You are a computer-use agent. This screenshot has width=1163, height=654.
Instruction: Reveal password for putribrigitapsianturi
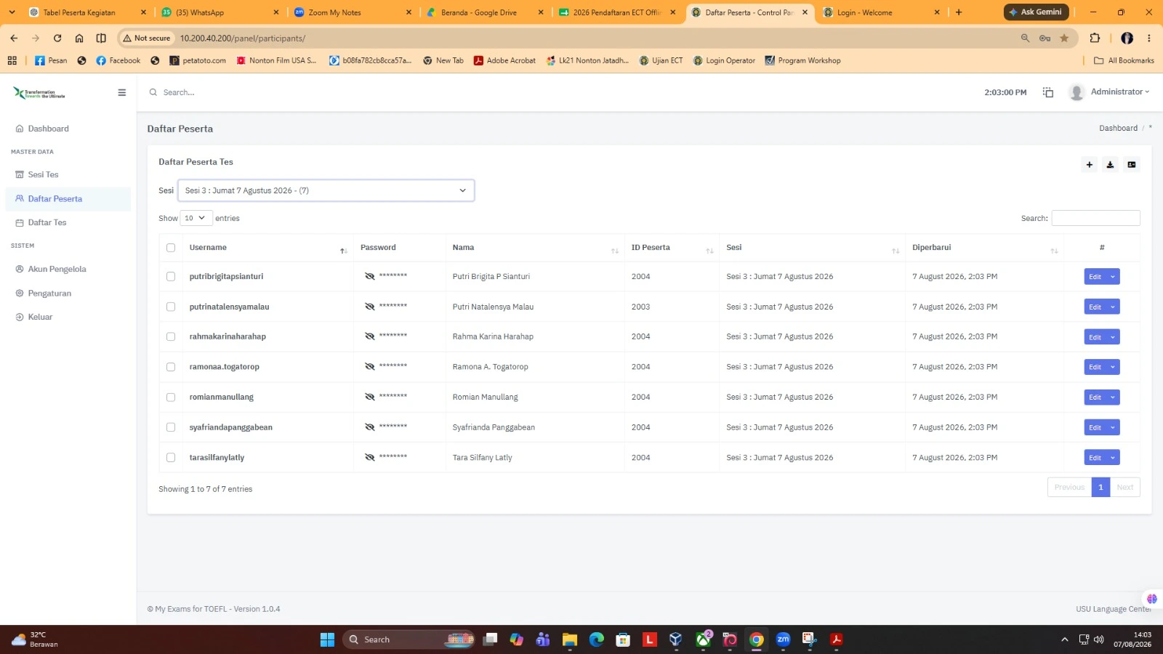[369, 276]
